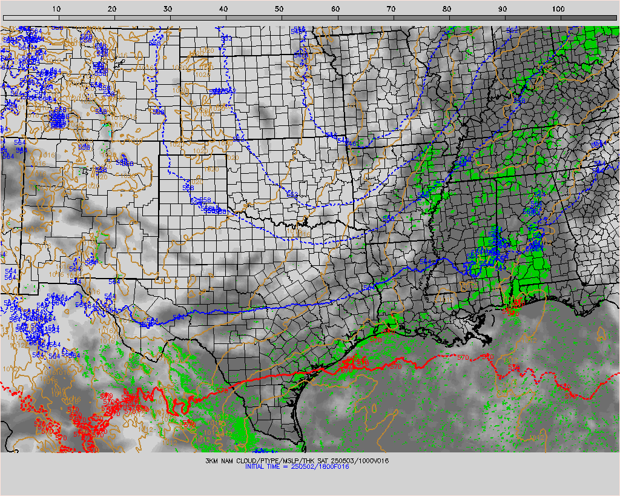Click the 3KM NAM CLOUD/PTYPE/MSLP/THK title text
The width and height of the screenshot is (620, 496).
coord(297,461)
